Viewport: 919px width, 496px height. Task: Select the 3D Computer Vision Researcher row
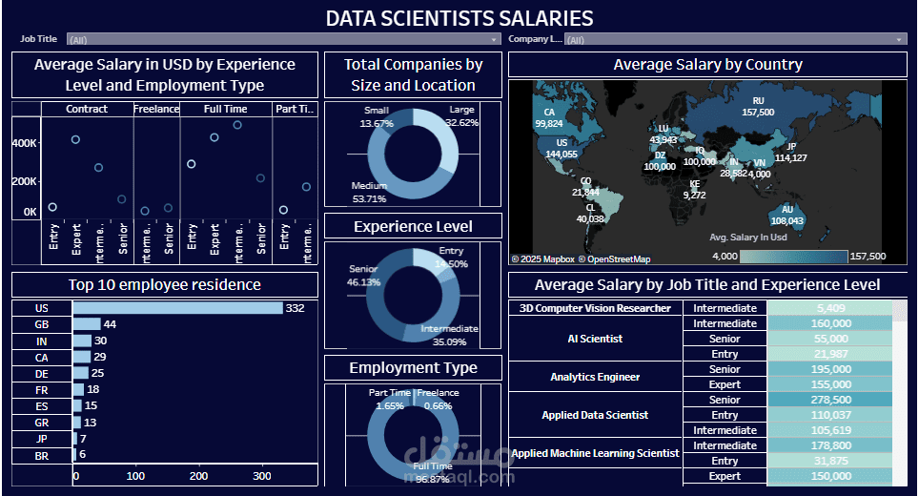point(595,308)
